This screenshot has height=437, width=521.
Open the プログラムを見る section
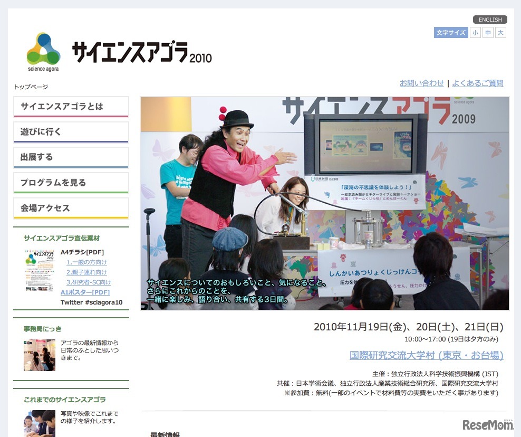point(71,182)
